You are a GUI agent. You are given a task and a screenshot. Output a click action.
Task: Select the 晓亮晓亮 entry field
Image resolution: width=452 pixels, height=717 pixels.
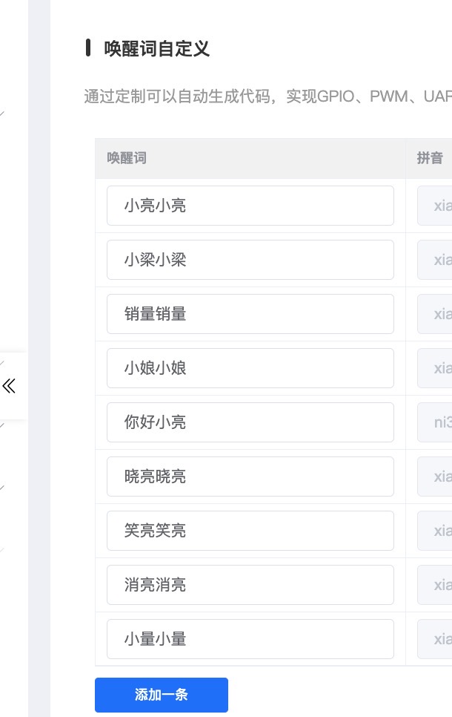coord(250,477)
